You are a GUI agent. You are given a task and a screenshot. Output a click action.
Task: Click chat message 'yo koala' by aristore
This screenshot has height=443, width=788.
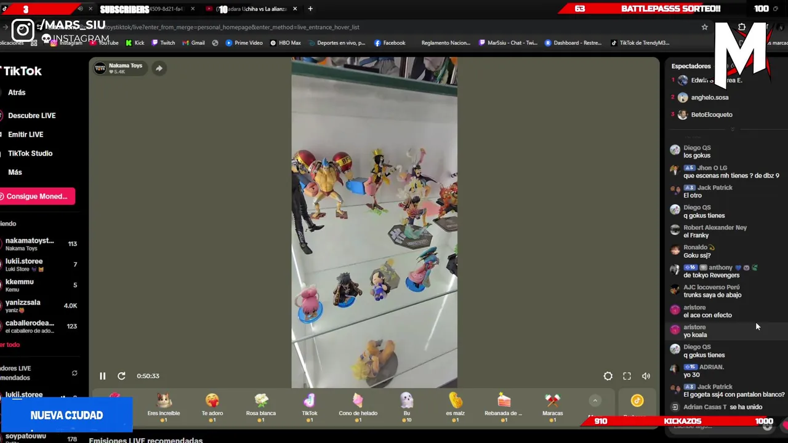(695, 335)
